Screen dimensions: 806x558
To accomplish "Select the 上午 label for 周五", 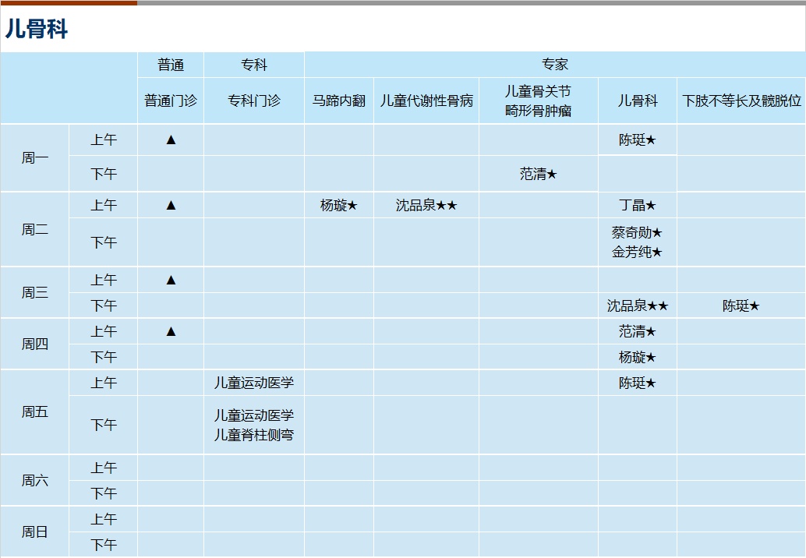I will (104, 383).
